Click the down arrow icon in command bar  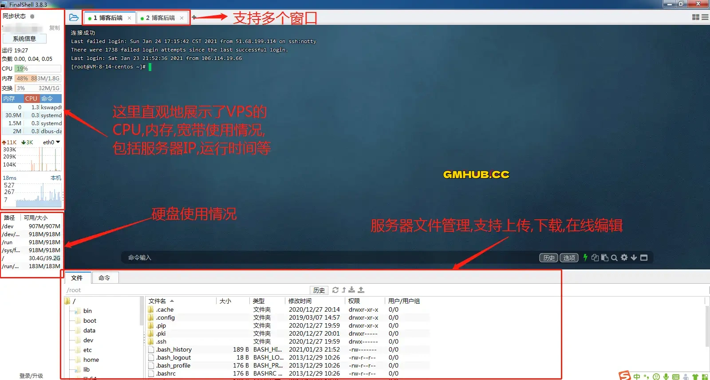634,257
